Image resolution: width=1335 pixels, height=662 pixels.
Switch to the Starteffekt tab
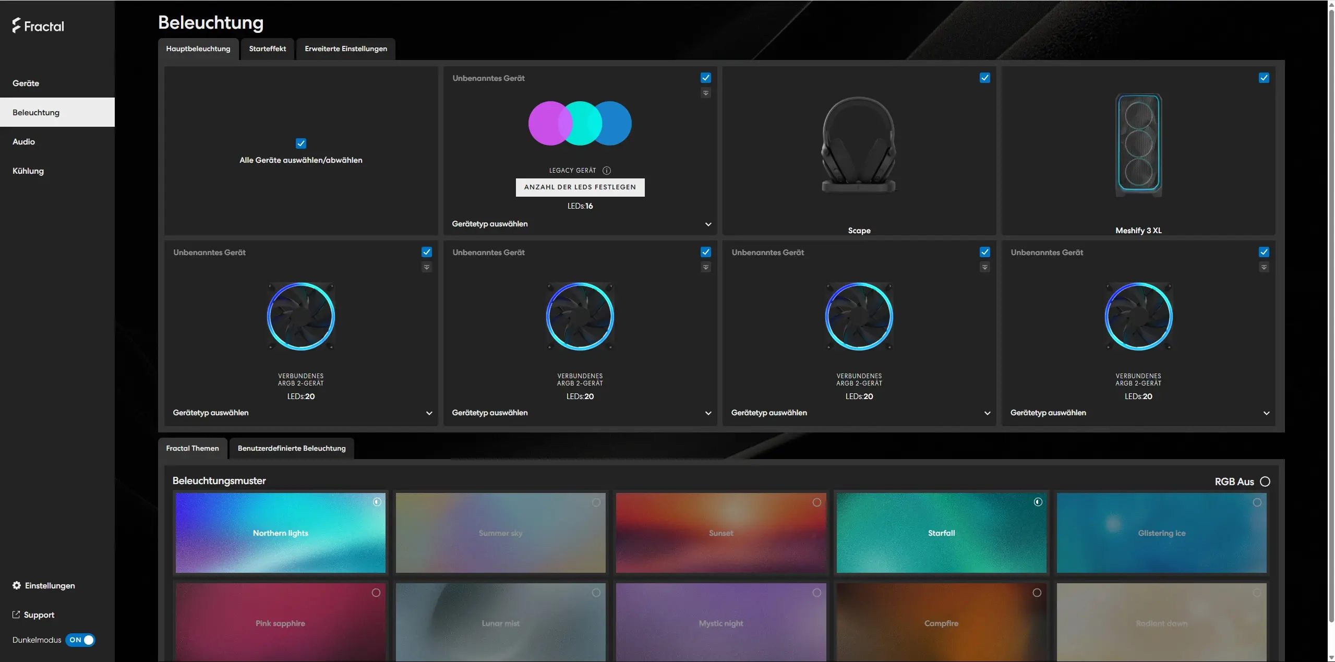(267, 49)
